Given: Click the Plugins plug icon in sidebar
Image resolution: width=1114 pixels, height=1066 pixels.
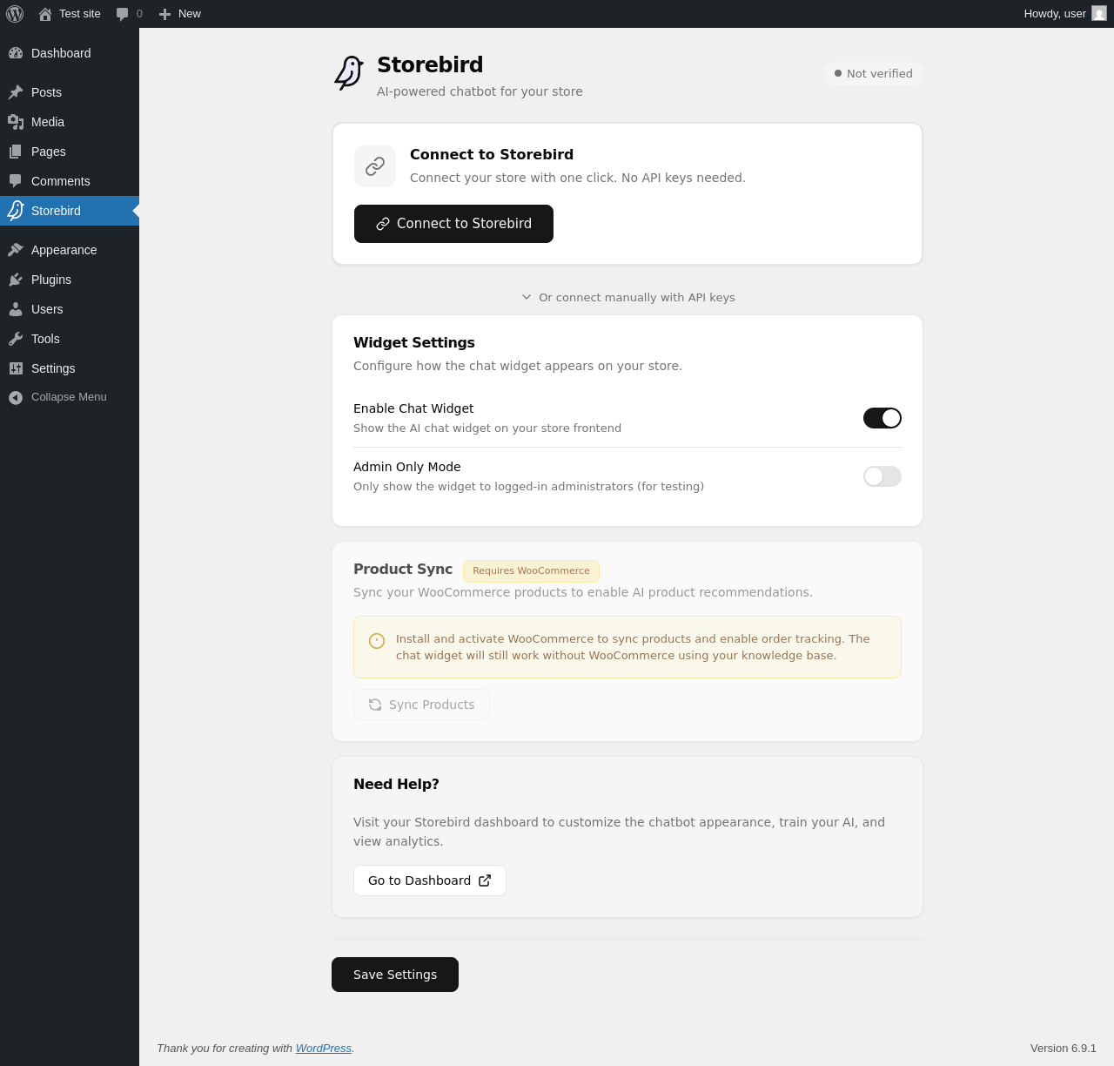Looking at the screenshot, I should coord(16,280).
